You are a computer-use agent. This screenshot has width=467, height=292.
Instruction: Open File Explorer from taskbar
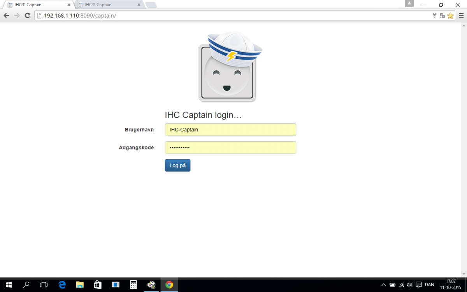80,285
